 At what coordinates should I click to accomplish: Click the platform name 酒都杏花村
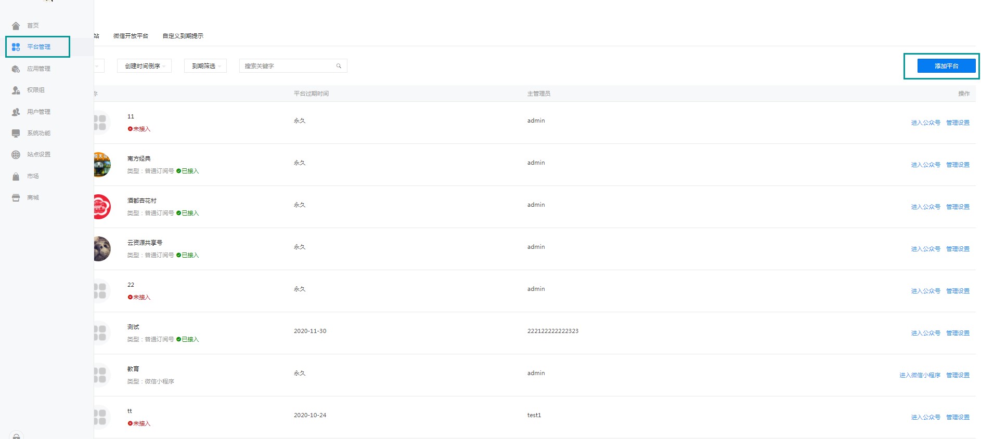click(x=142, y=201)
